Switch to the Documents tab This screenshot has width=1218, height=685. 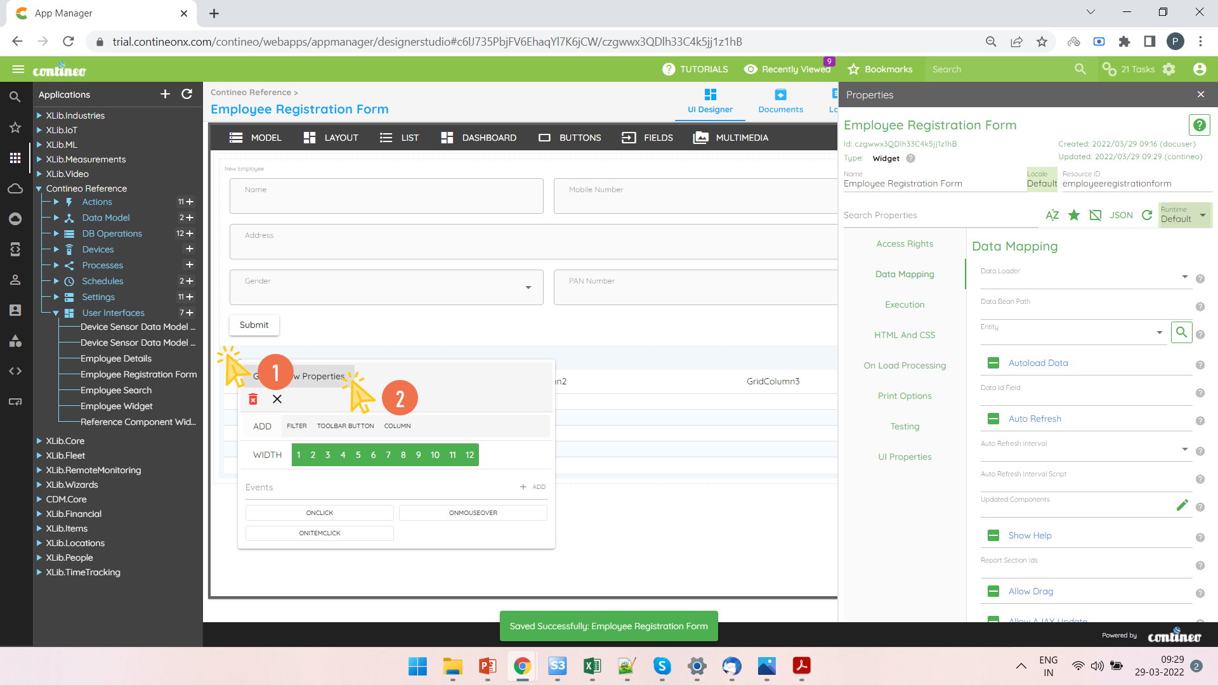780,100
